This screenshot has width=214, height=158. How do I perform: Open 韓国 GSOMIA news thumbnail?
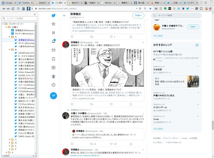pos(193,82)
